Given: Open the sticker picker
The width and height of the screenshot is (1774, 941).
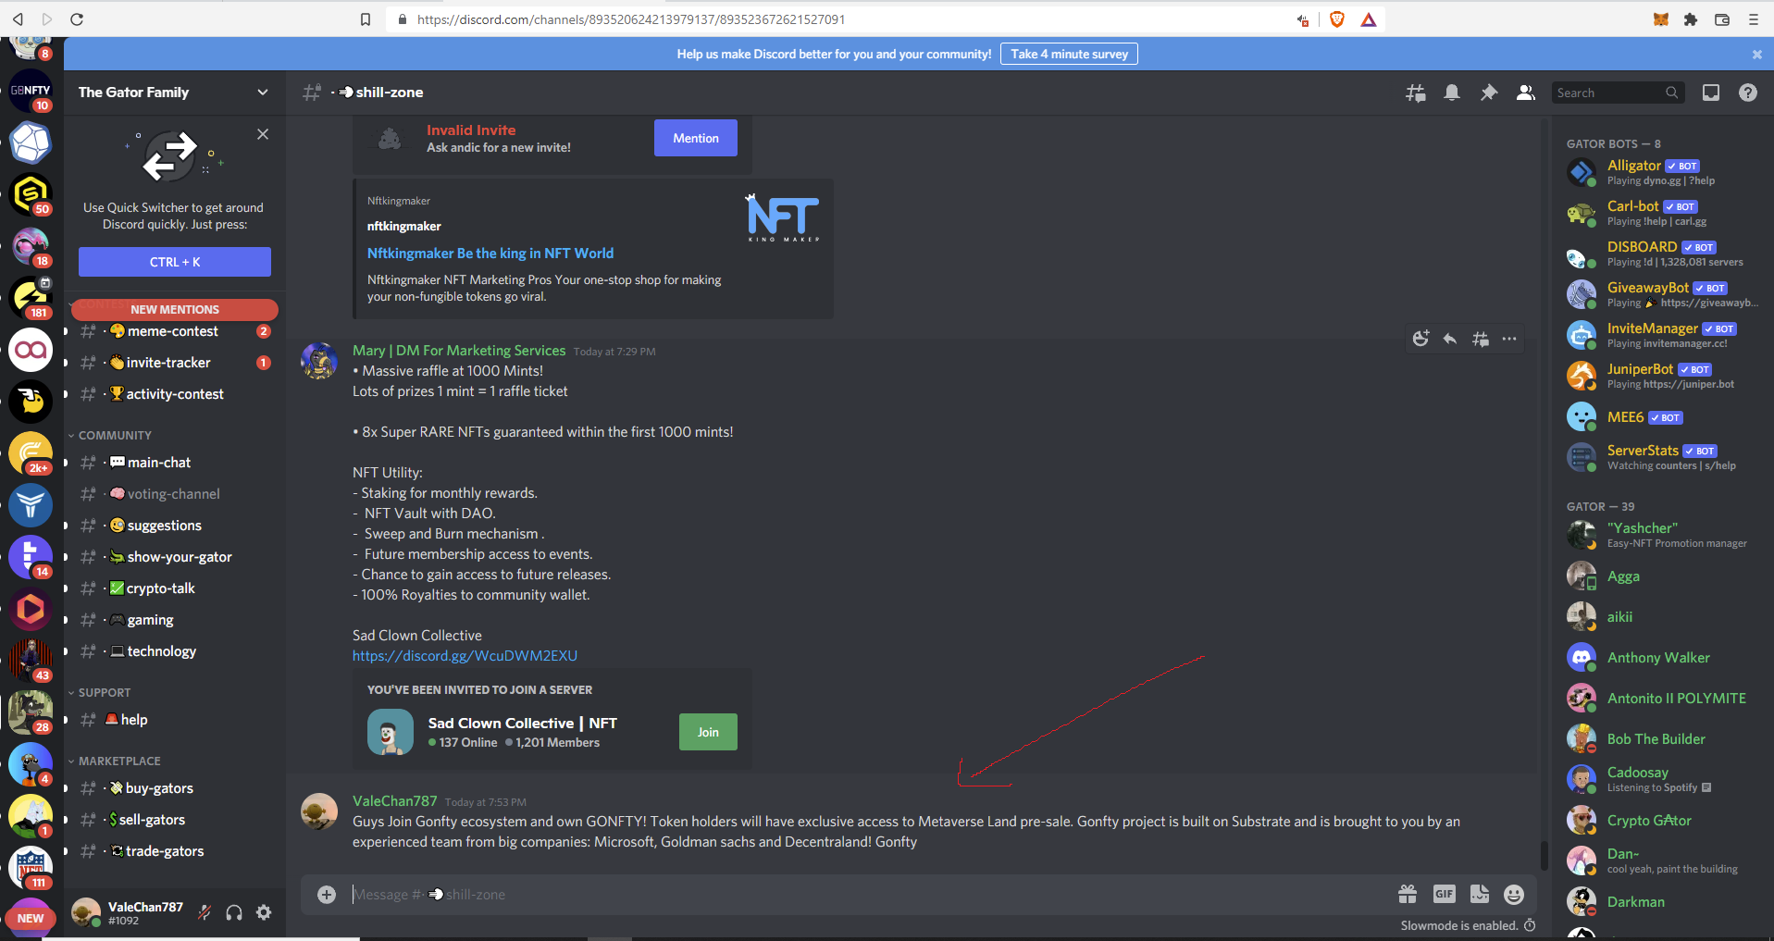Looking at the screenshot, I should click(x=1480, y=894).
